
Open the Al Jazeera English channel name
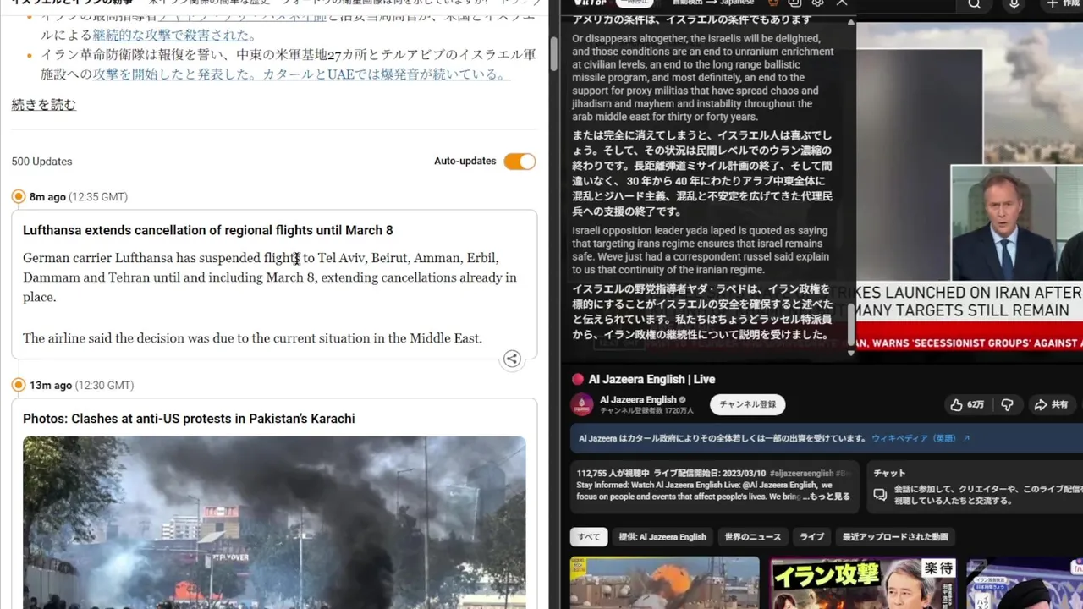click(638, 400)
